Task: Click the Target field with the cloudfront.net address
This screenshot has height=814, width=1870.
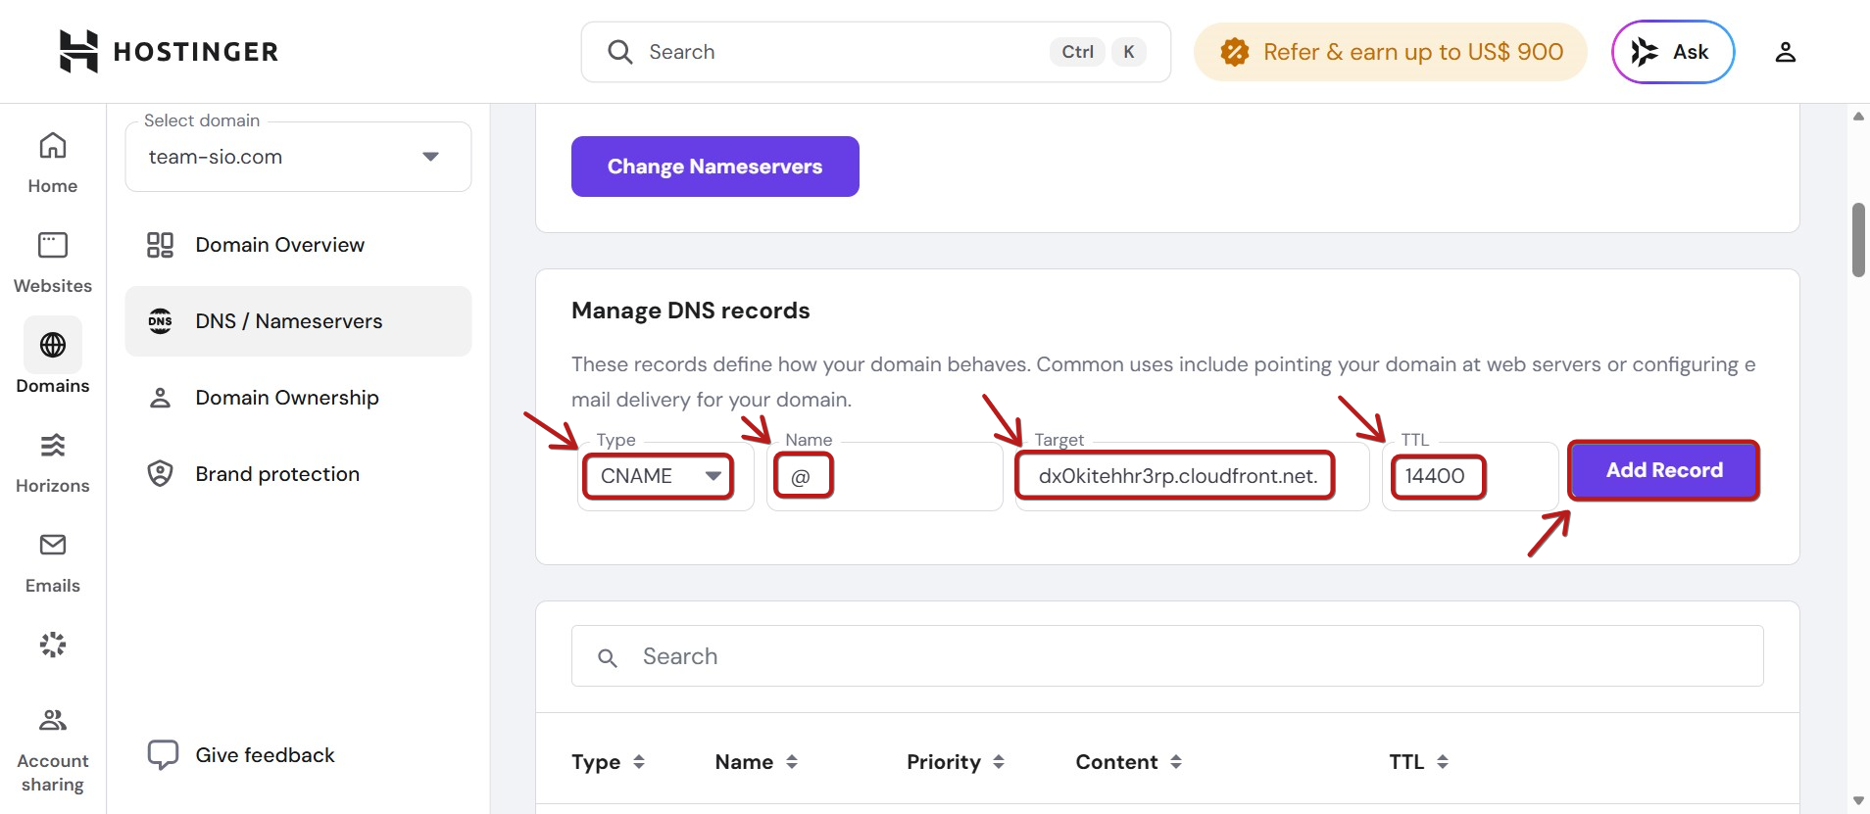Action: click(1192, 476)
